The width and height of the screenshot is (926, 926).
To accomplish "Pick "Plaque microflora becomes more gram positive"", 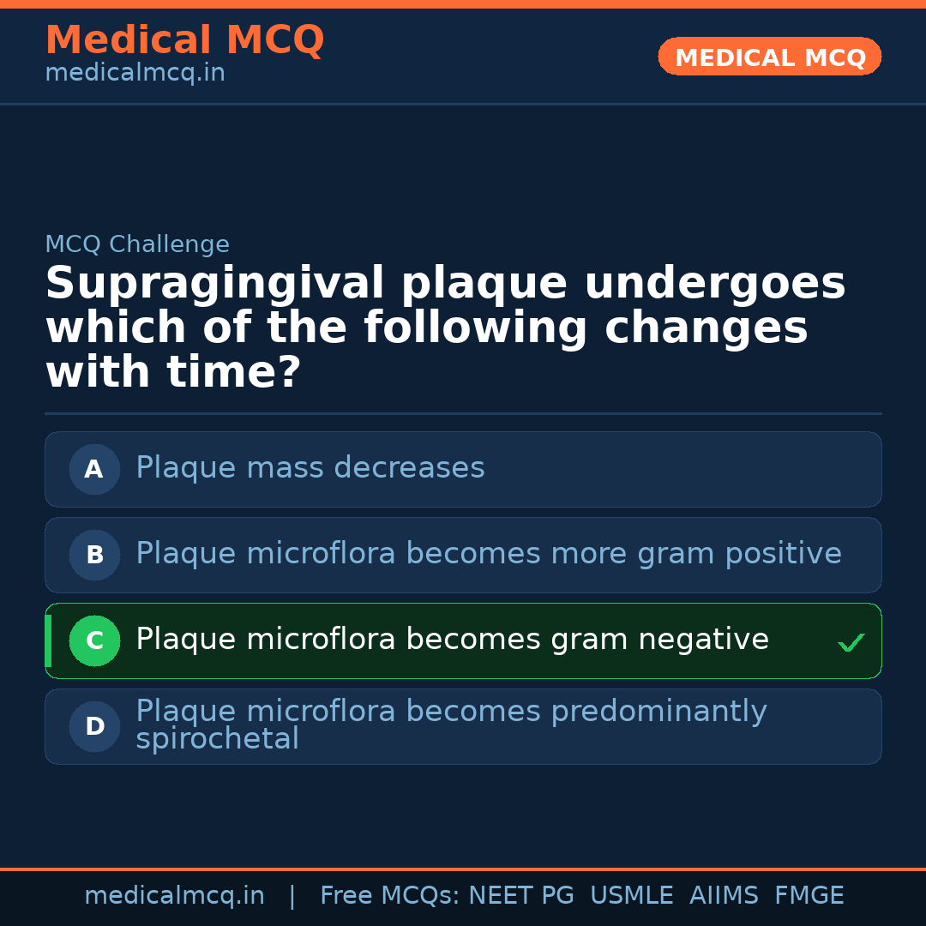I will point(488,554).
